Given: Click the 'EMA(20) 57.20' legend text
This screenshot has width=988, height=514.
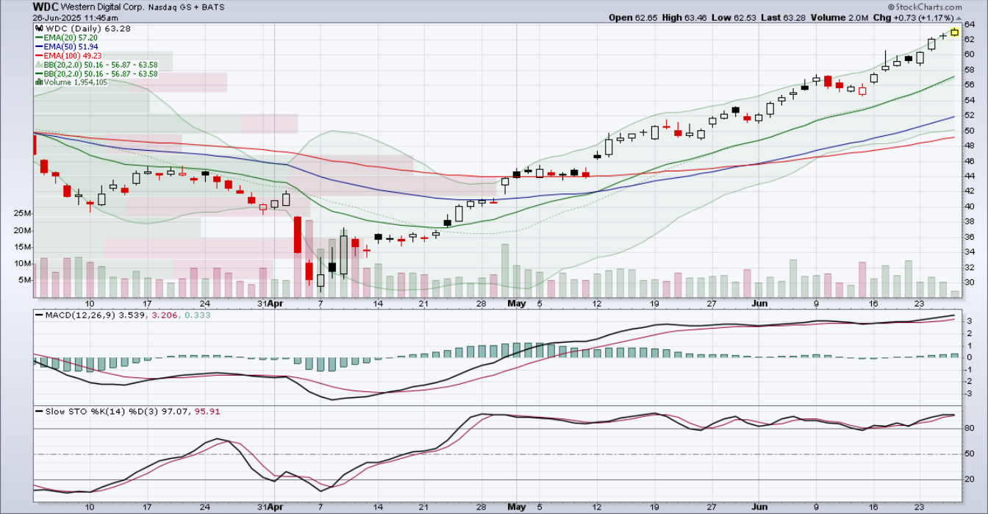Looking at the screenshot, I should coord(72,37).
